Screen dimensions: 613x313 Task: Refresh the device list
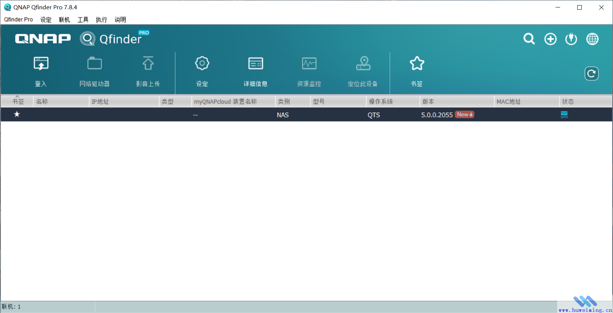[591, 74]
